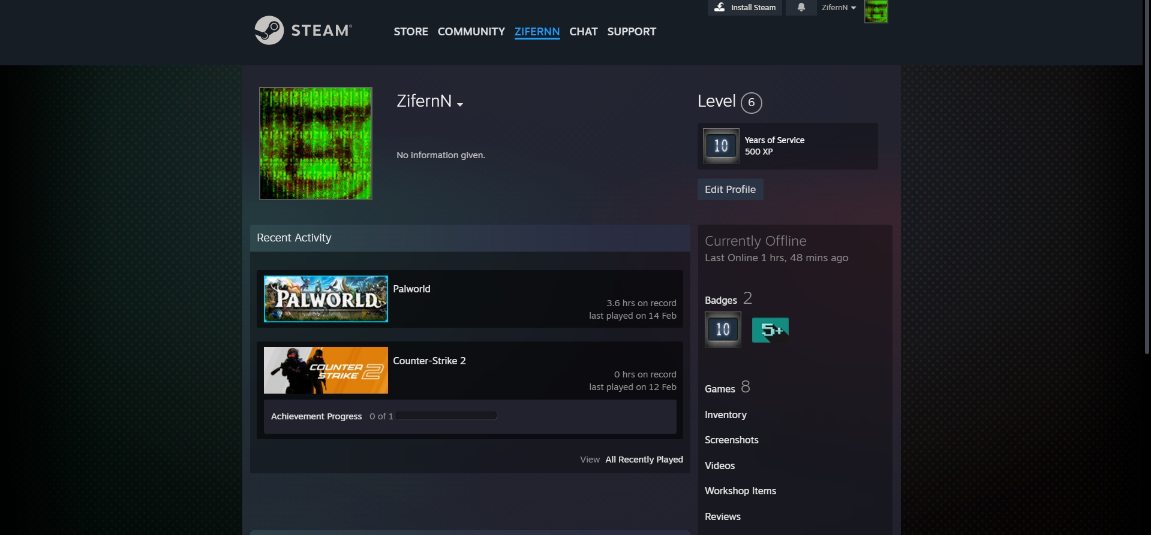Click the Achievement Progress label
Image resolution: width=1151 pixels, height=535 pixels.
[317, 416]
